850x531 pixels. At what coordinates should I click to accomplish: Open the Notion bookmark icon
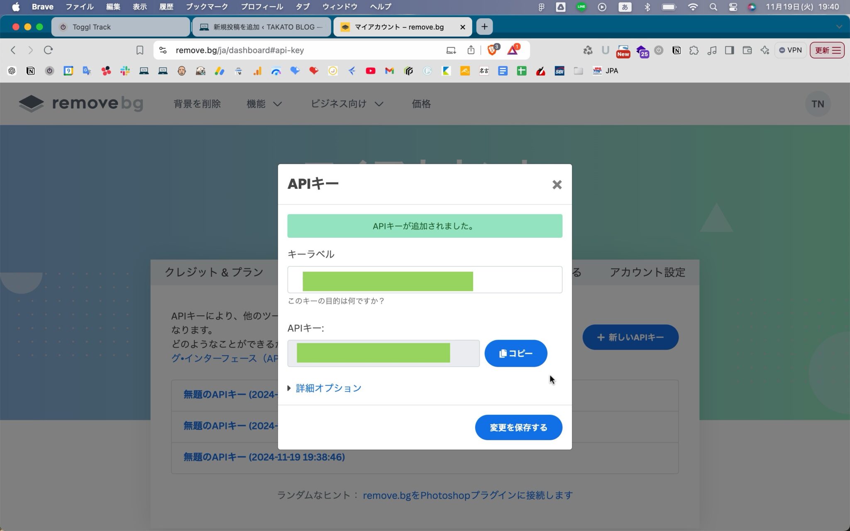30,71
